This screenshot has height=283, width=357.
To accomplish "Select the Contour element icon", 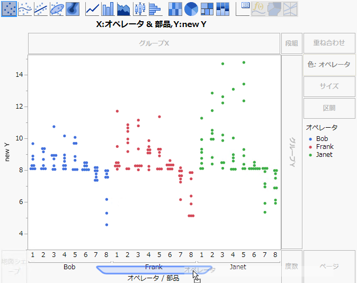I will coord(73,9).
